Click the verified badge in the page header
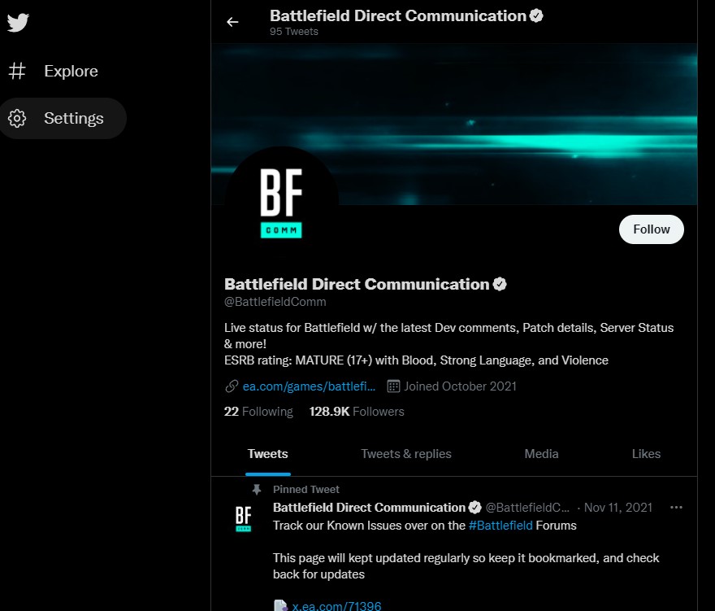Screen dimensions: 715x611 [x=536, y=15]
